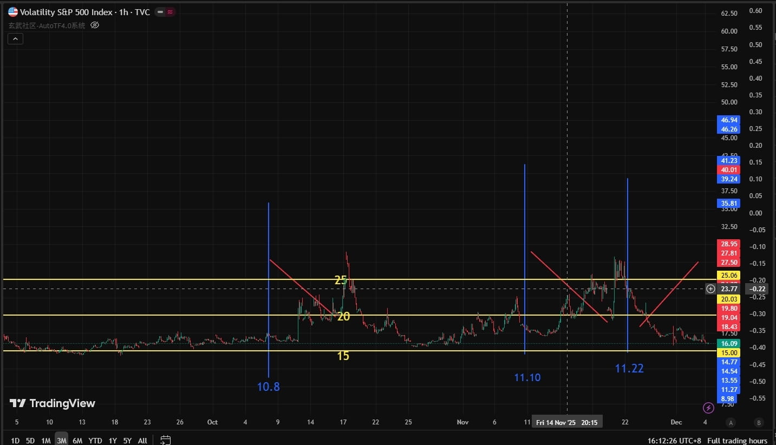Click the plus icon beside 23.77 price
Viewport: 776px width, 445px height.
710,289
